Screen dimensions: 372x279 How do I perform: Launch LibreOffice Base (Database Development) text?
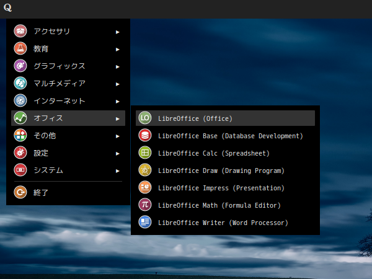(231, 136)
